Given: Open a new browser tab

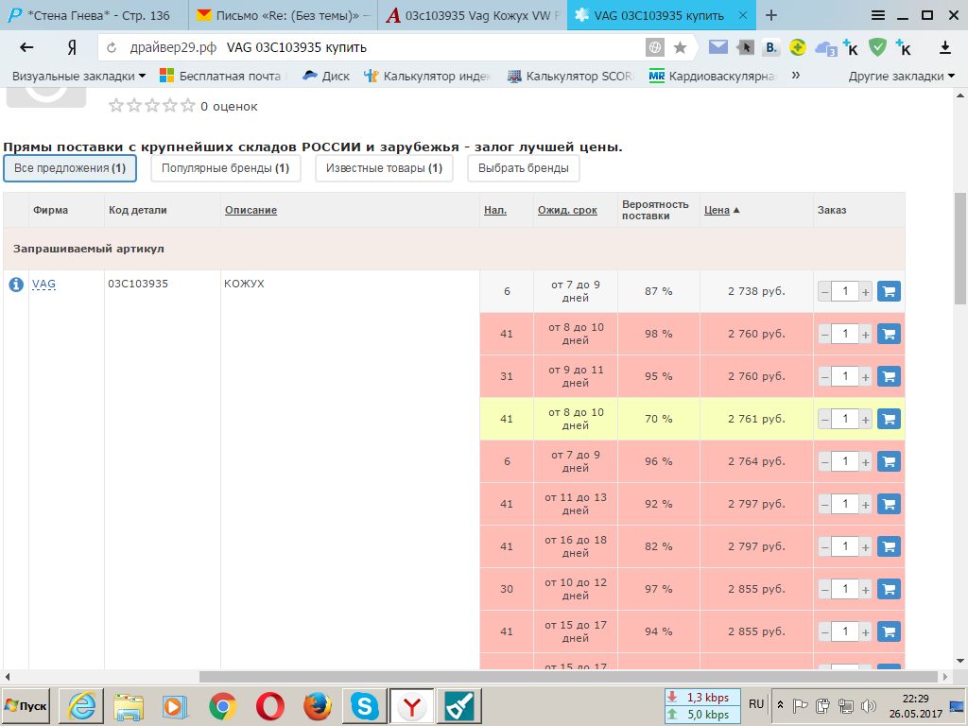Looking at the screenshot, I should [771, 15].
